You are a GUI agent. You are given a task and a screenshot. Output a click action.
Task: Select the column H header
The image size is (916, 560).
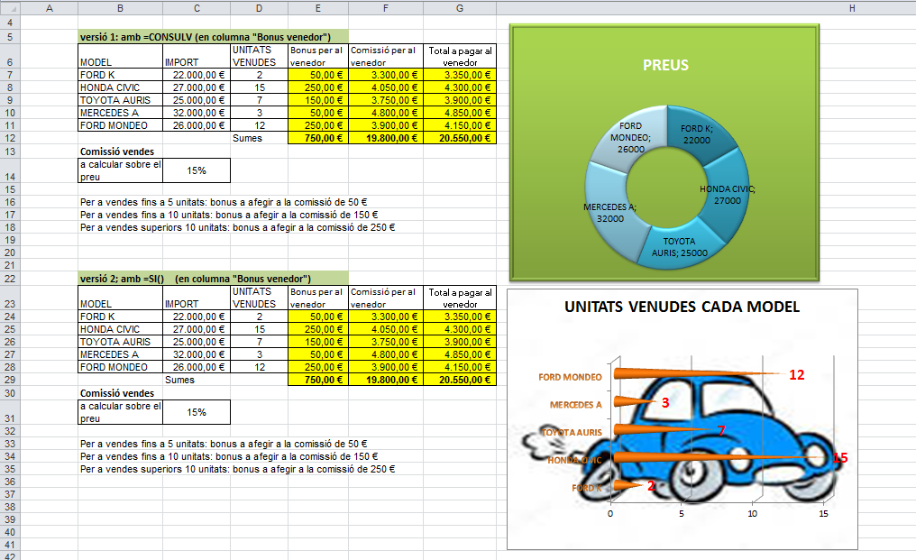pyautogui.click(x=852, y=8)
